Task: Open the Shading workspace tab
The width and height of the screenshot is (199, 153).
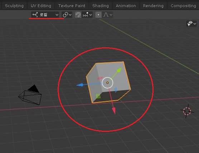Action: 100,6
